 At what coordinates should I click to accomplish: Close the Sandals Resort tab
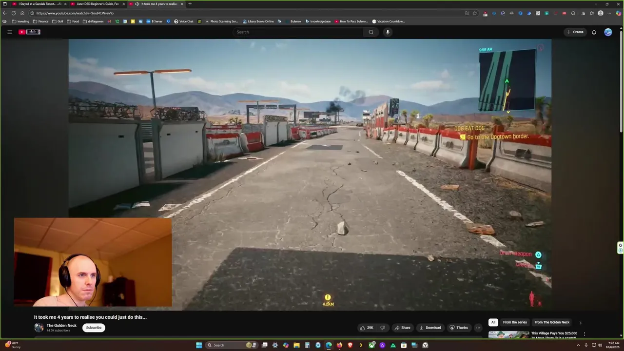[65, 4]
